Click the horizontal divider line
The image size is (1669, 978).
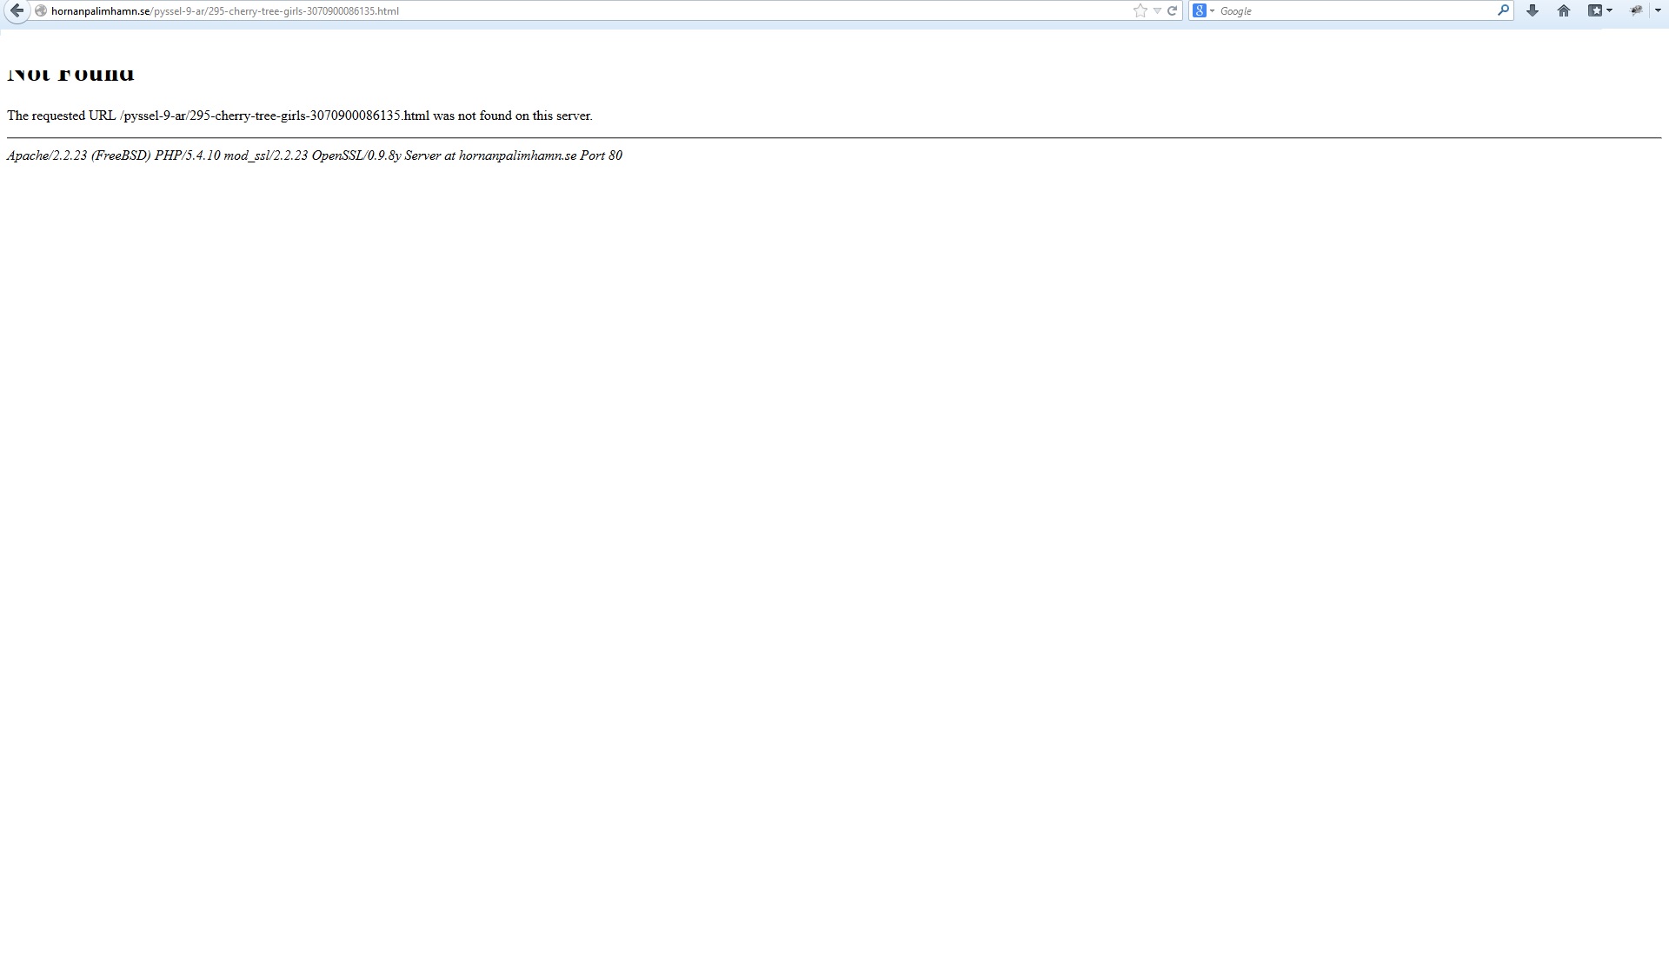834,137
